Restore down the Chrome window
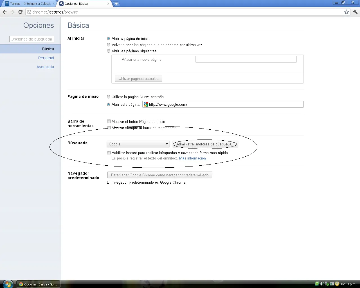Image resolution: width=360 pixels, height=288 pixels. (x=343, y=3)
